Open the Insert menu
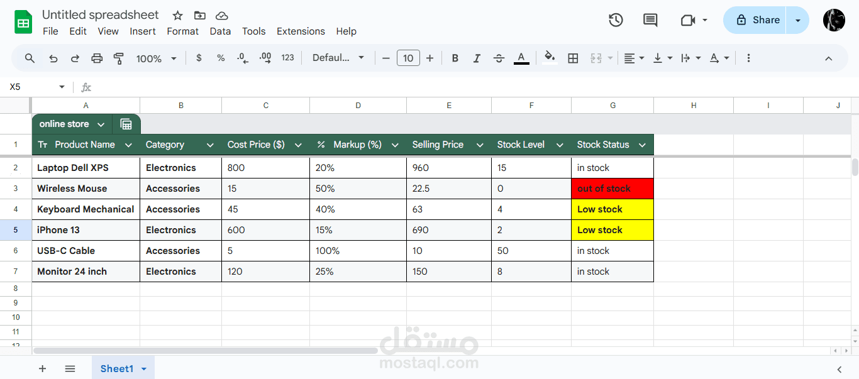Viewport: 859px width, 379px height. 143,31
